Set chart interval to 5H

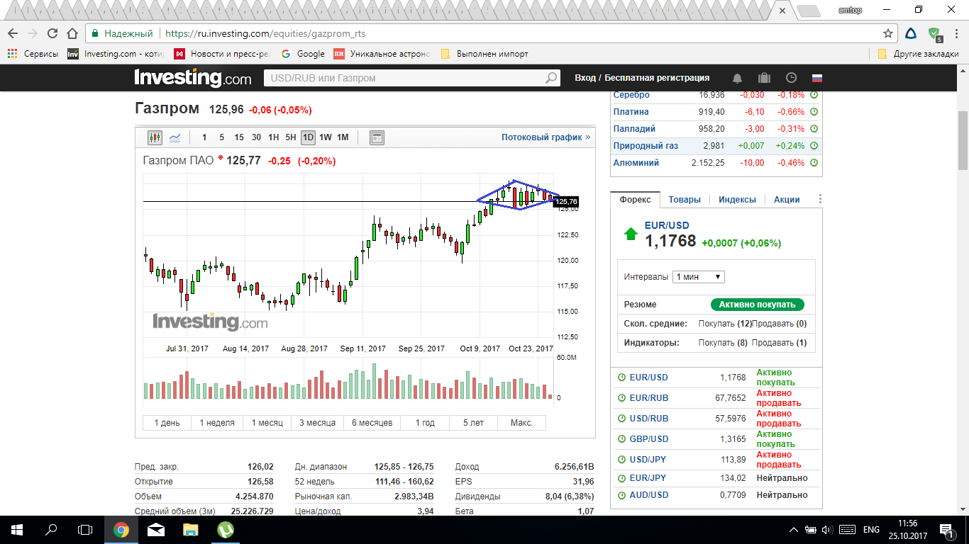point(291,137)
